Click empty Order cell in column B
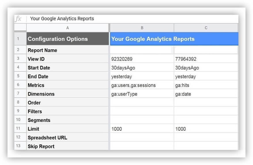This screenshot has width=253, height=165. click(142, 102)
